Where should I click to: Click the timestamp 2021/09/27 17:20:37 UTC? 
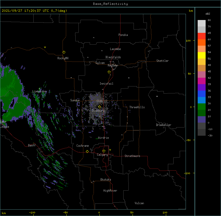25,11
